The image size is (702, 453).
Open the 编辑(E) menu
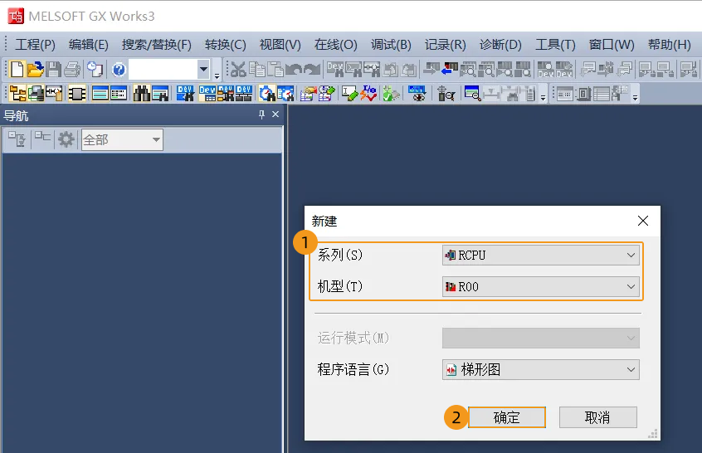(x=88, y=45)
